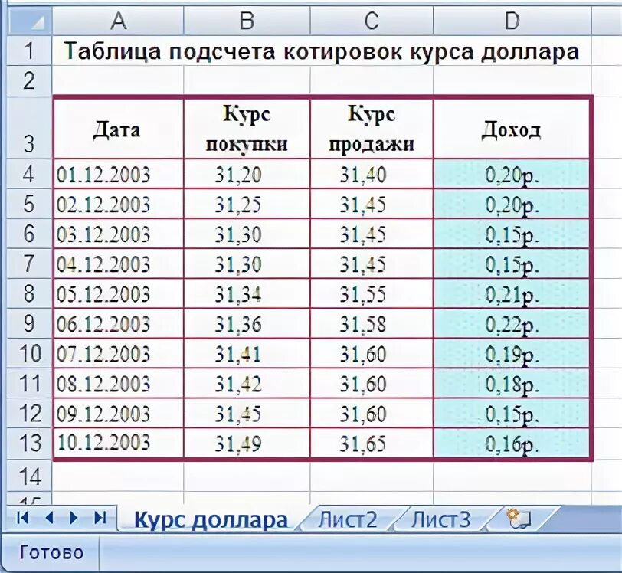Screen dimensions: 622x573
Task: Select sale rate cell 31,65
Action: point(372,443)
